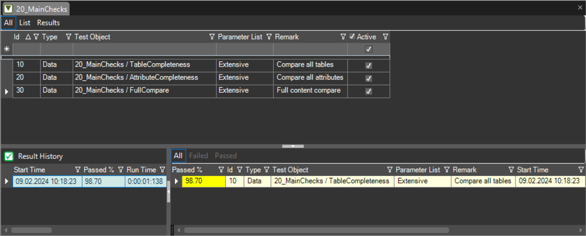Click the Result History green checkmark icon
The image size is (586, 236).
coord(9,156)
